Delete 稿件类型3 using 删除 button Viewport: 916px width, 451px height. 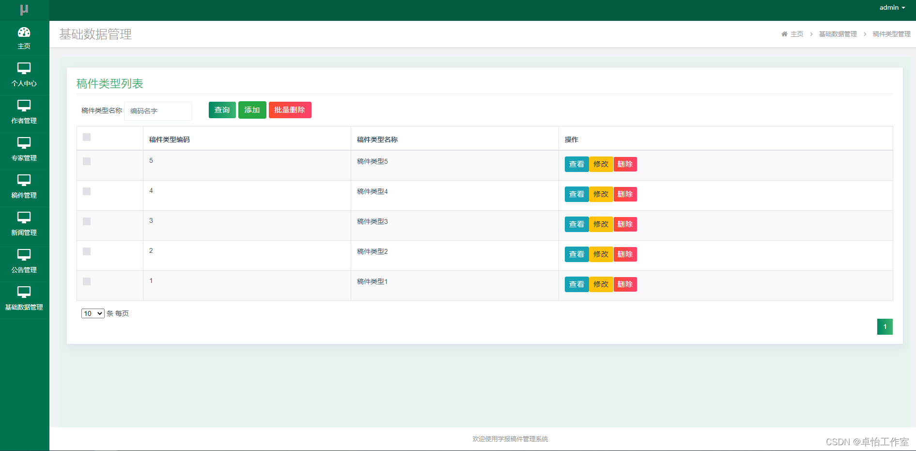coord(625,224)
